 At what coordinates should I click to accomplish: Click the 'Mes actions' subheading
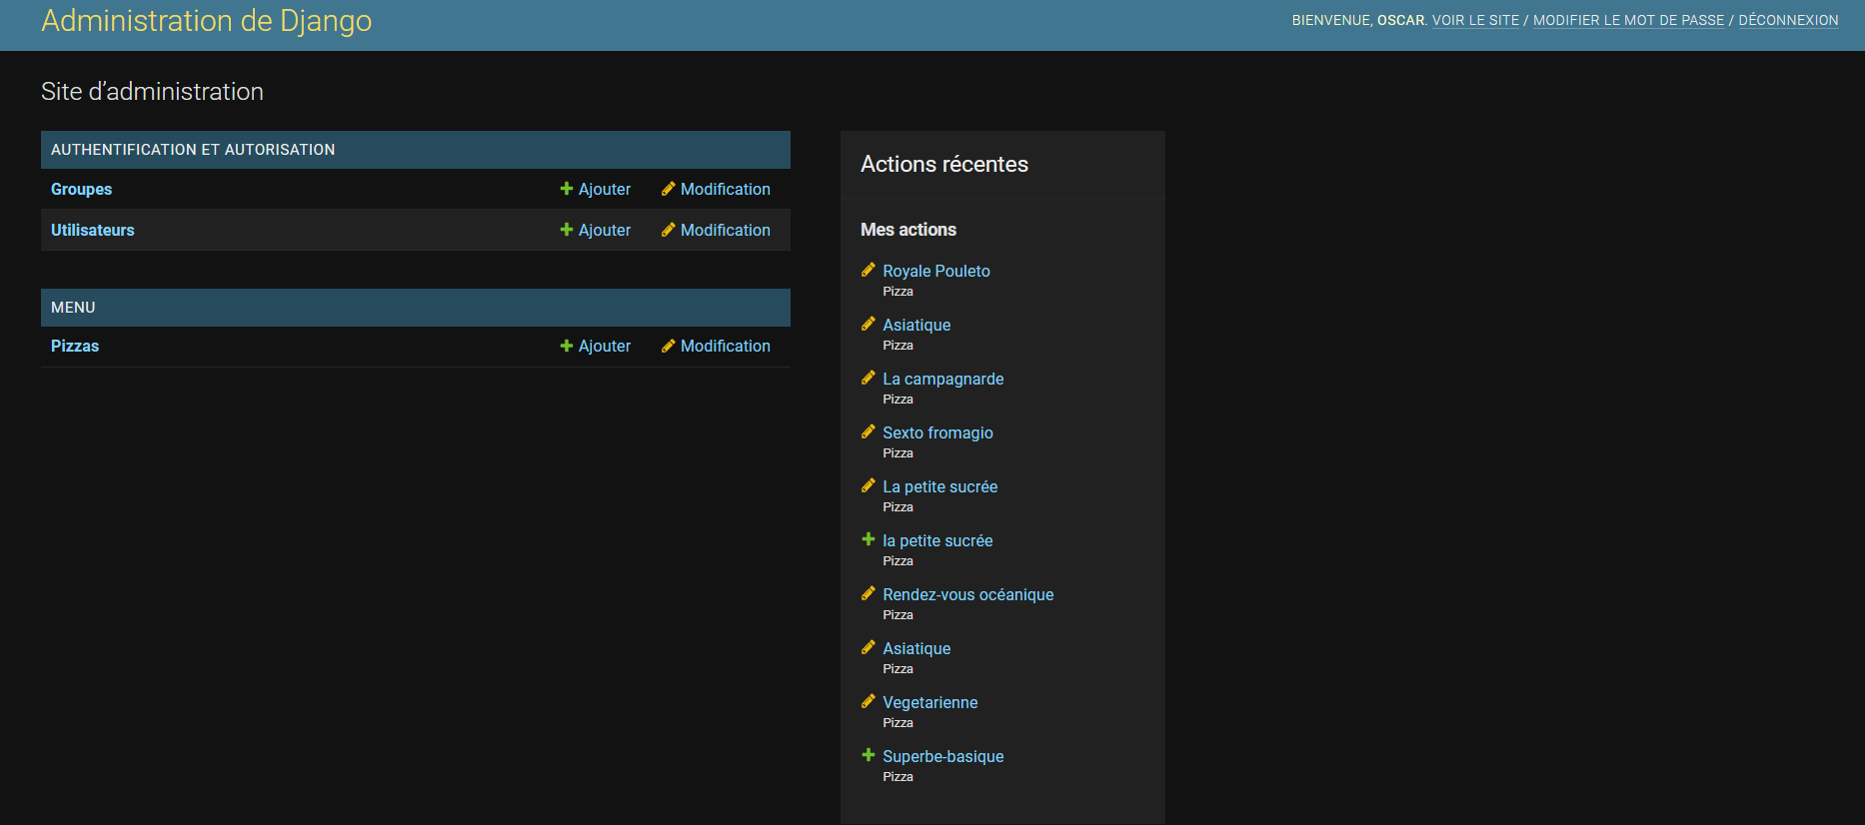click(909, 230)
